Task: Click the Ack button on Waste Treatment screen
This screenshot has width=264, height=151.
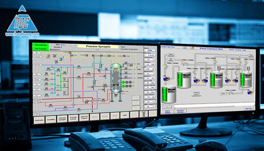Action: click(x=167, y=107)
